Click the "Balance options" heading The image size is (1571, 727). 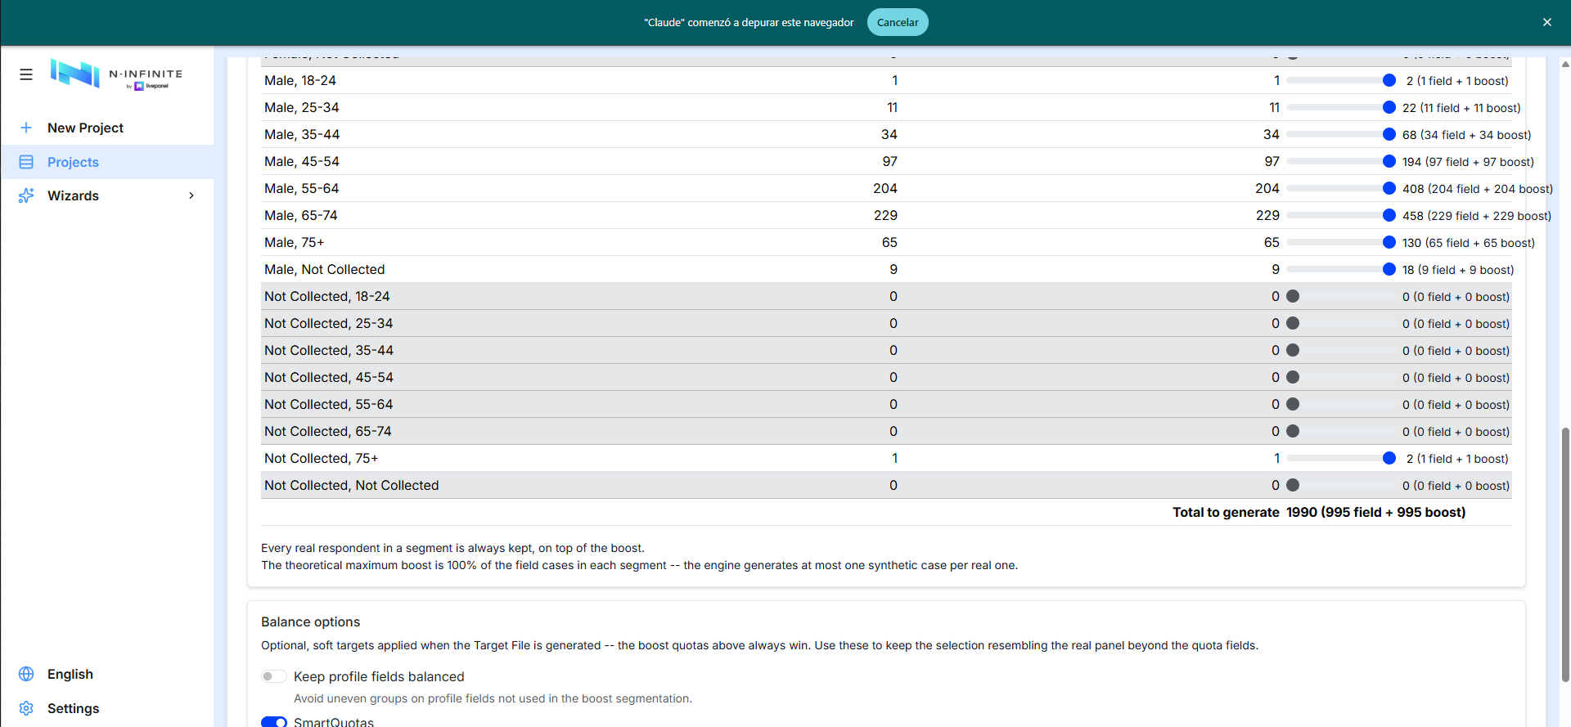[x=311, y=622]
